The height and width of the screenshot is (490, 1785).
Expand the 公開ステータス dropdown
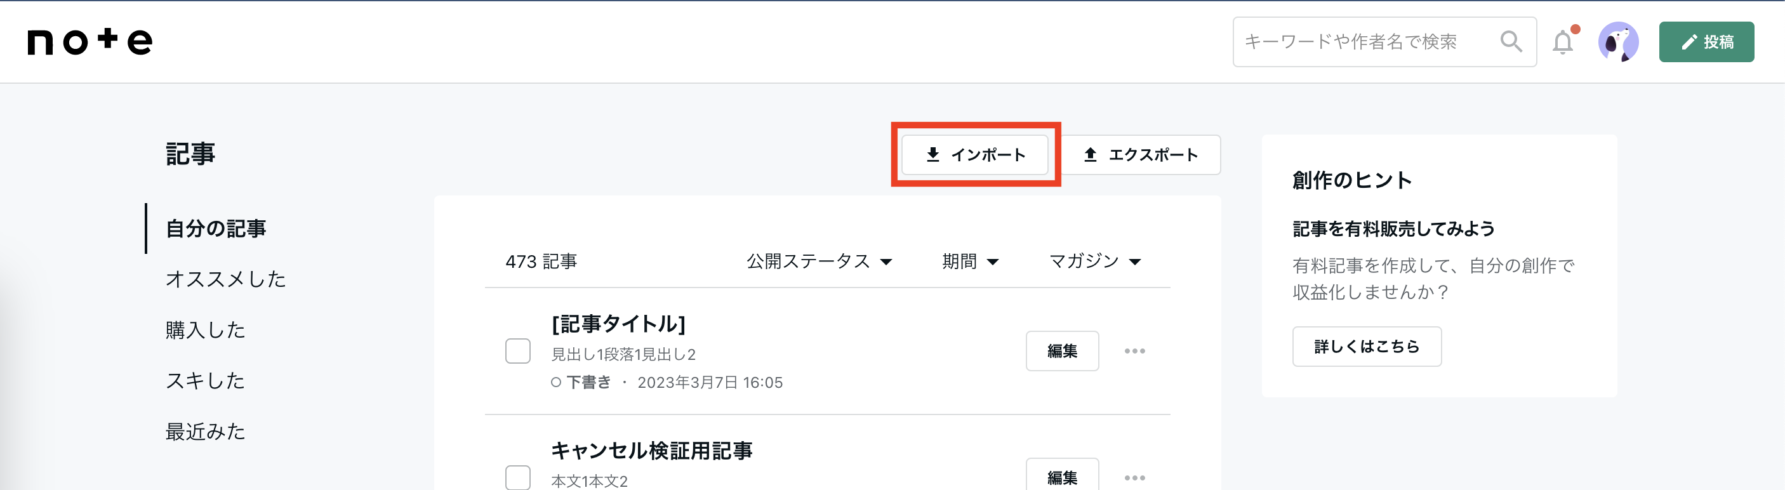pos(819,262)
